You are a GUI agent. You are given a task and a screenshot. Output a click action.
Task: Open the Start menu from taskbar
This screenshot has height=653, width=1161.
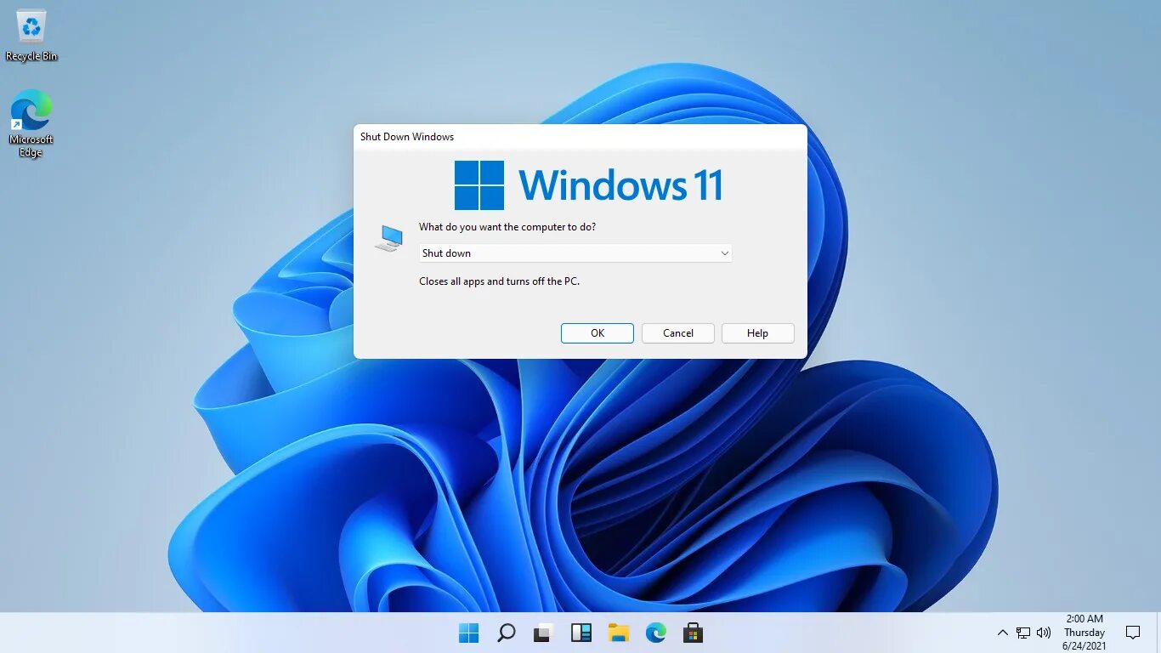point(468,633)
